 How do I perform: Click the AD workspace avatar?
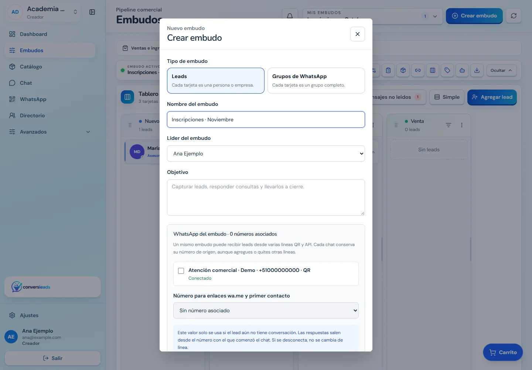tap(15, 12)
